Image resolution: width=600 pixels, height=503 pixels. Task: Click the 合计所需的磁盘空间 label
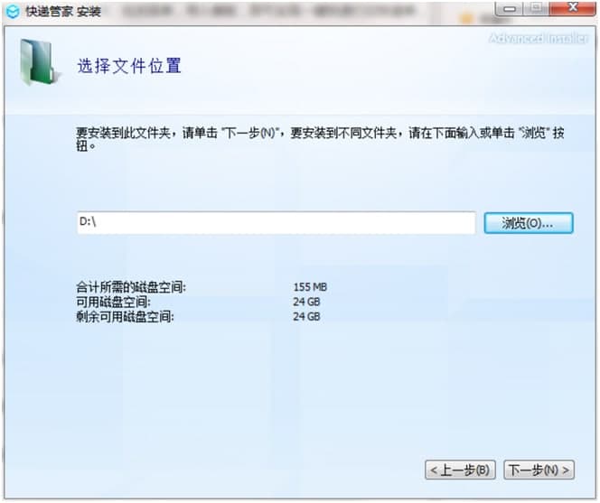(x=131, y=287)
